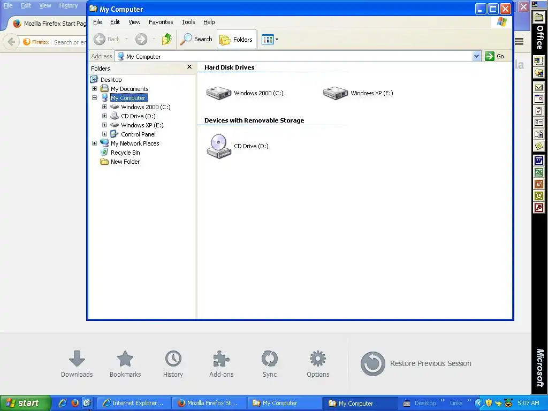The height and width of the screenshot is (411, 548).
Task: Go up one folder level
Action: (167, 39)
